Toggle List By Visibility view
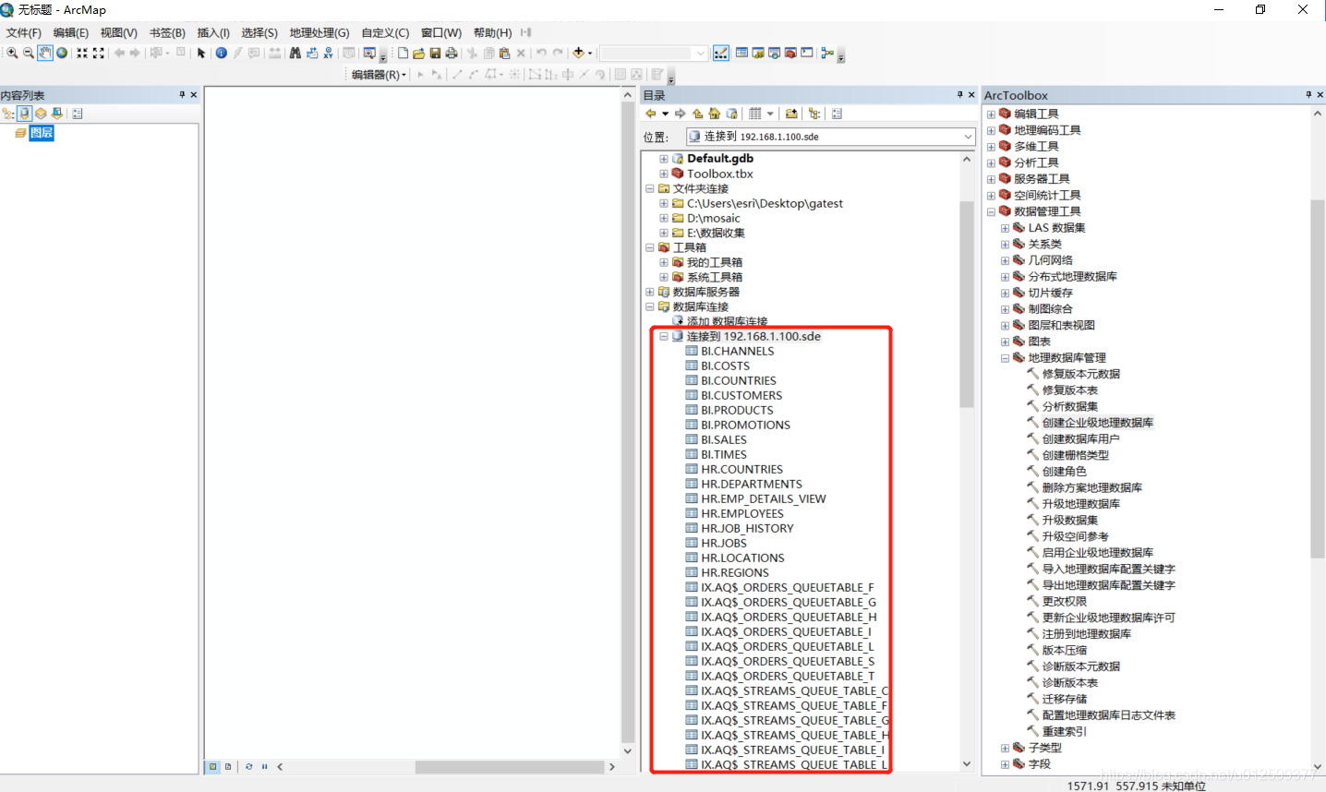Viewport: 1326px width, 792px height. [x=41, y=114]
